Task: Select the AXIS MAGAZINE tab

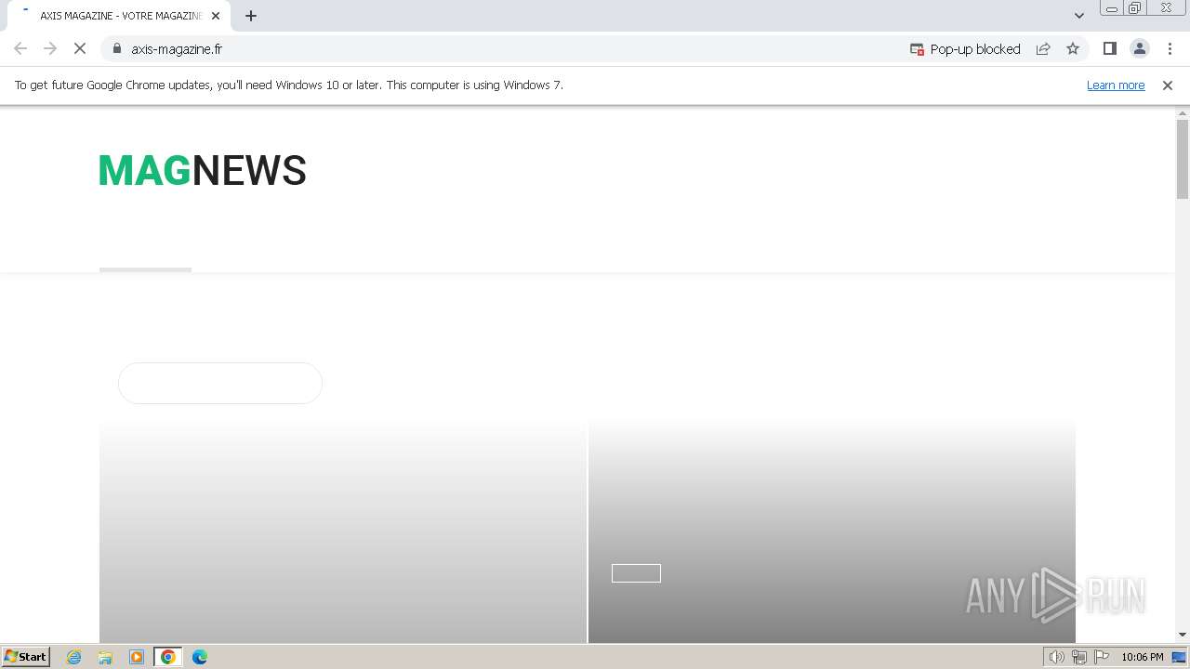Action: coord(119,16)
